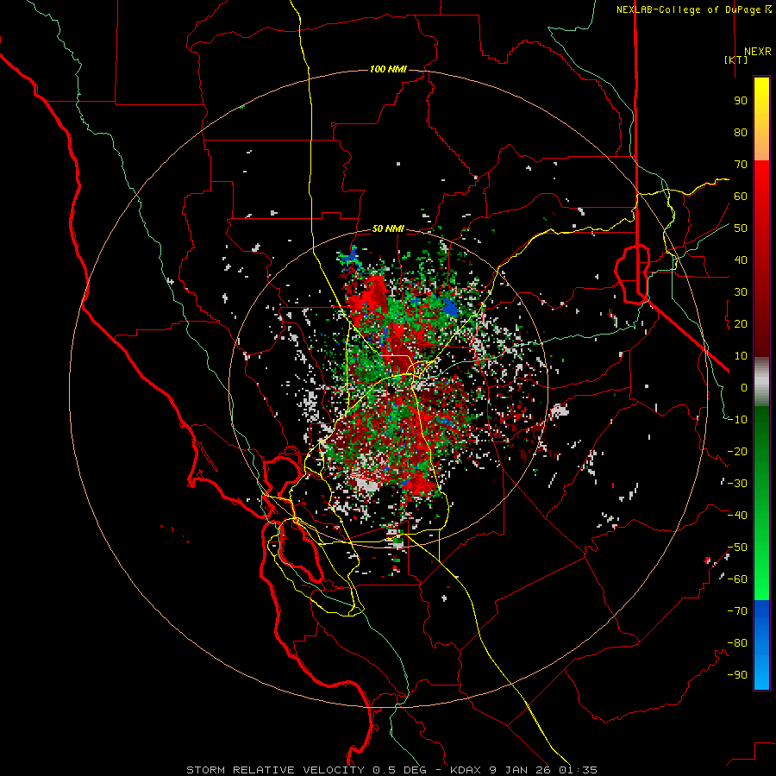Viewport: 776px width, 776px height.
Task: Click the gray zero-velocity color bar segment
Action: coord(761,381)
